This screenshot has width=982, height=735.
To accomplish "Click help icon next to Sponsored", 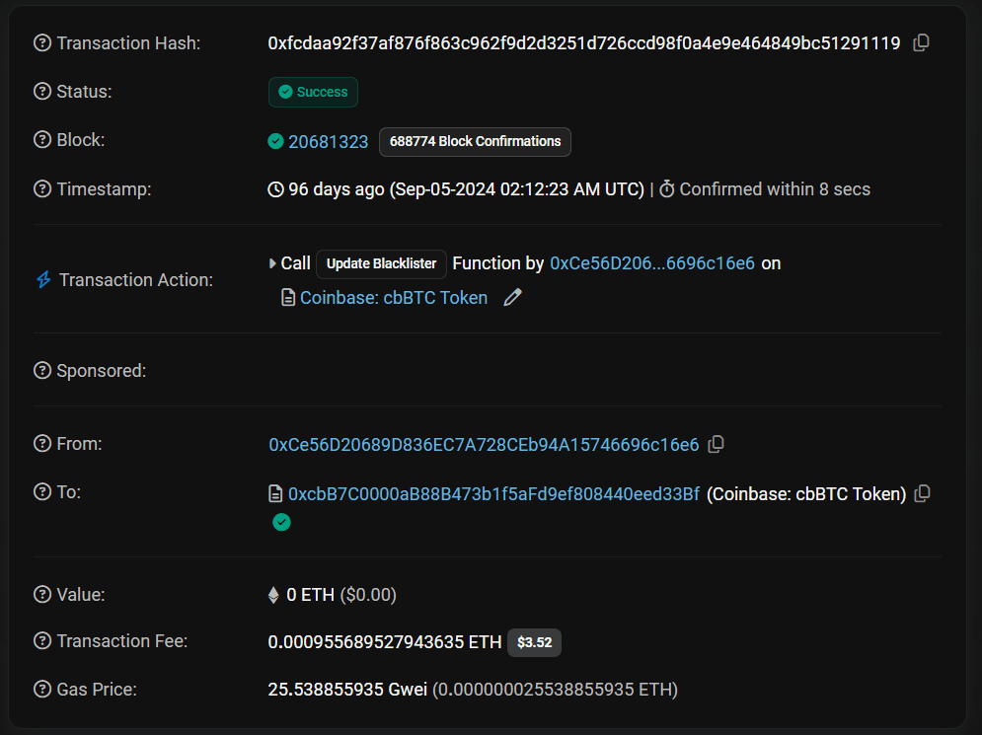I will 42,371.
